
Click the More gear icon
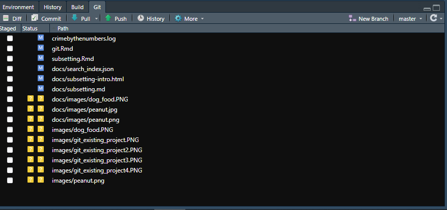(x=178, y=18)
